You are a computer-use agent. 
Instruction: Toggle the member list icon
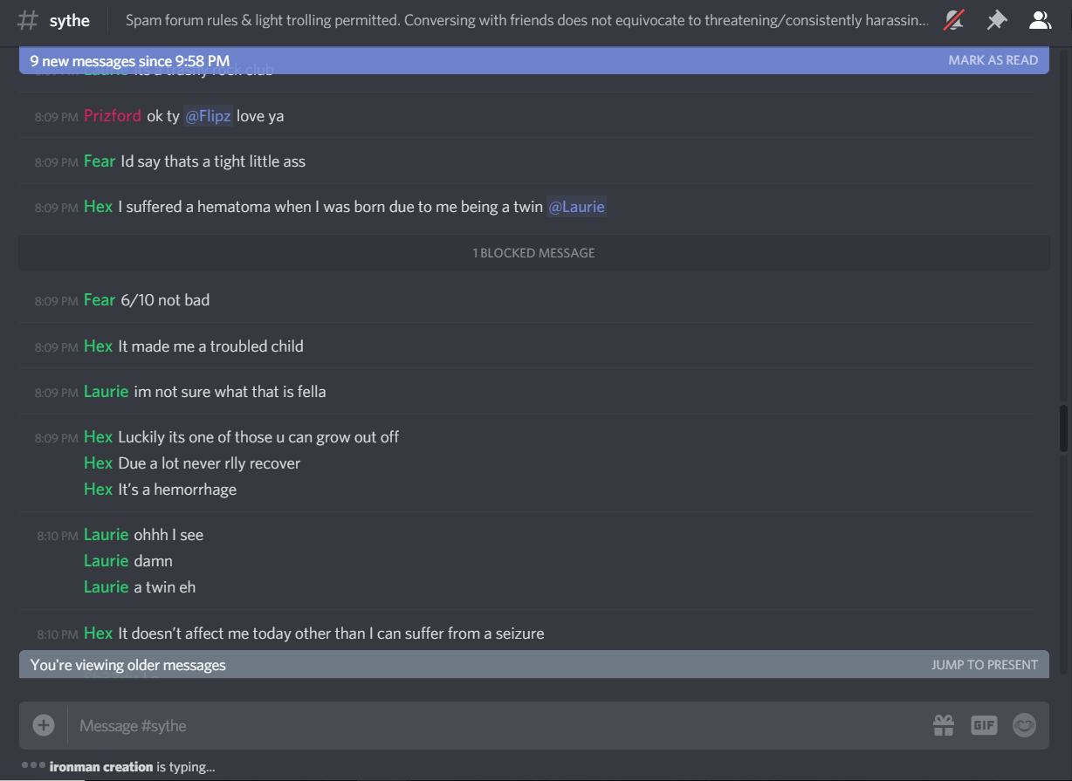pos(1039,20)
